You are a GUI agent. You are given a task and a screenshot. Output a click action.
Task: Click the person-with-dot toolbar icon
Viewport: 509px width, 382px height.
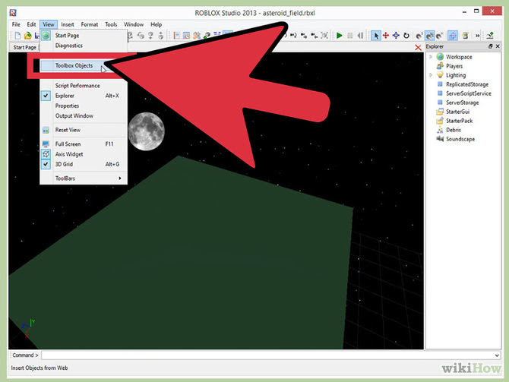pyautogui.click(x=161, y=36)
